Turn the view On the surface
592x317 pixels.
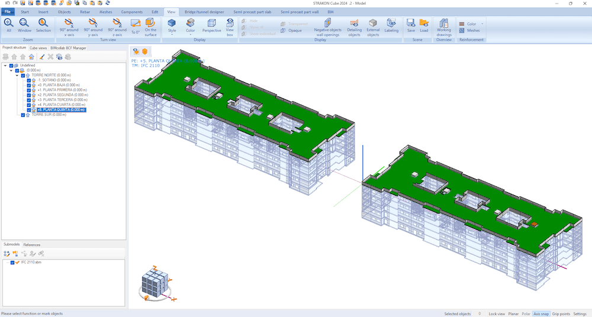click(150, 26)
